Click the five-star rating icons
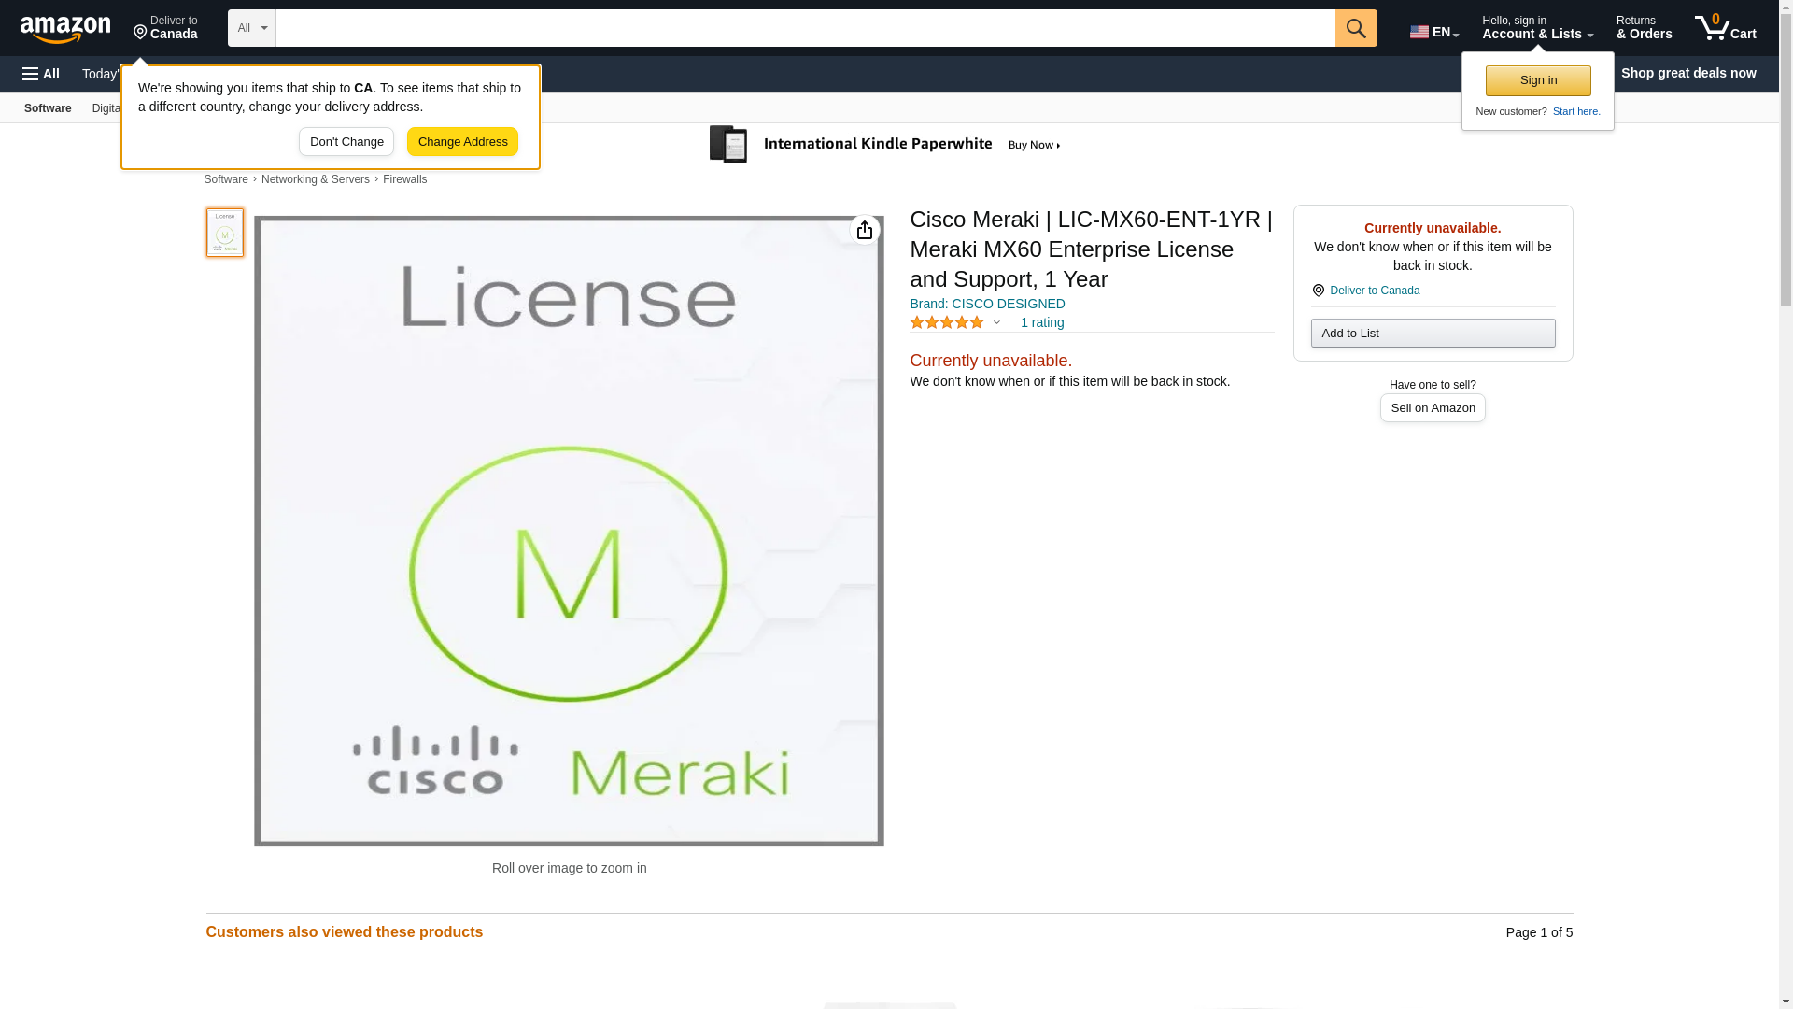 (947, 322)
